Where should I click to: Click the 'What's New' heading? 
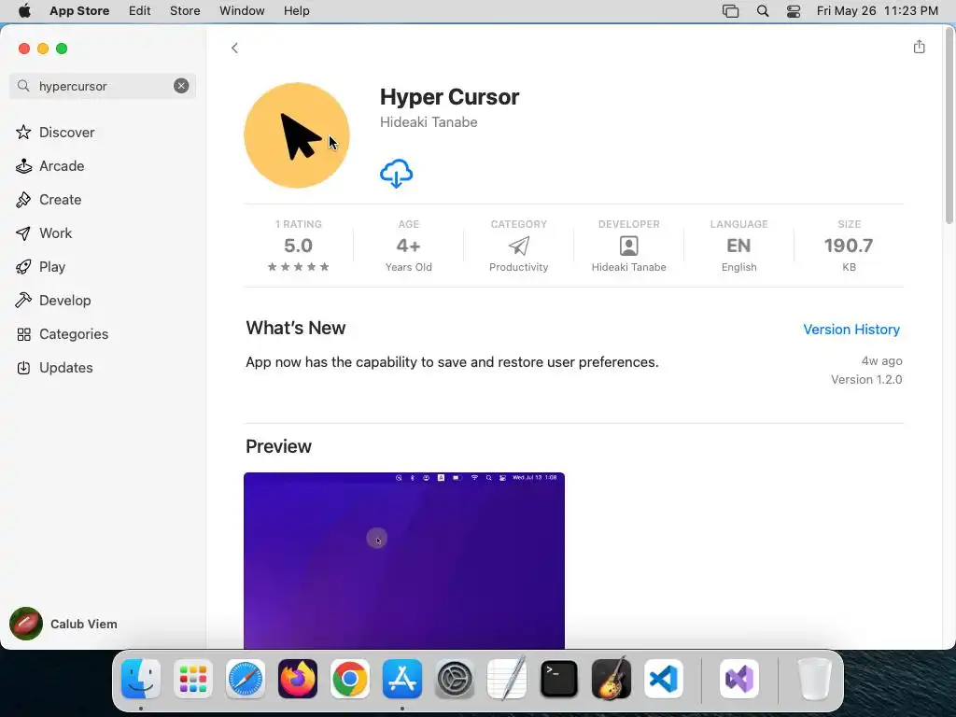[x=296, y=328]
